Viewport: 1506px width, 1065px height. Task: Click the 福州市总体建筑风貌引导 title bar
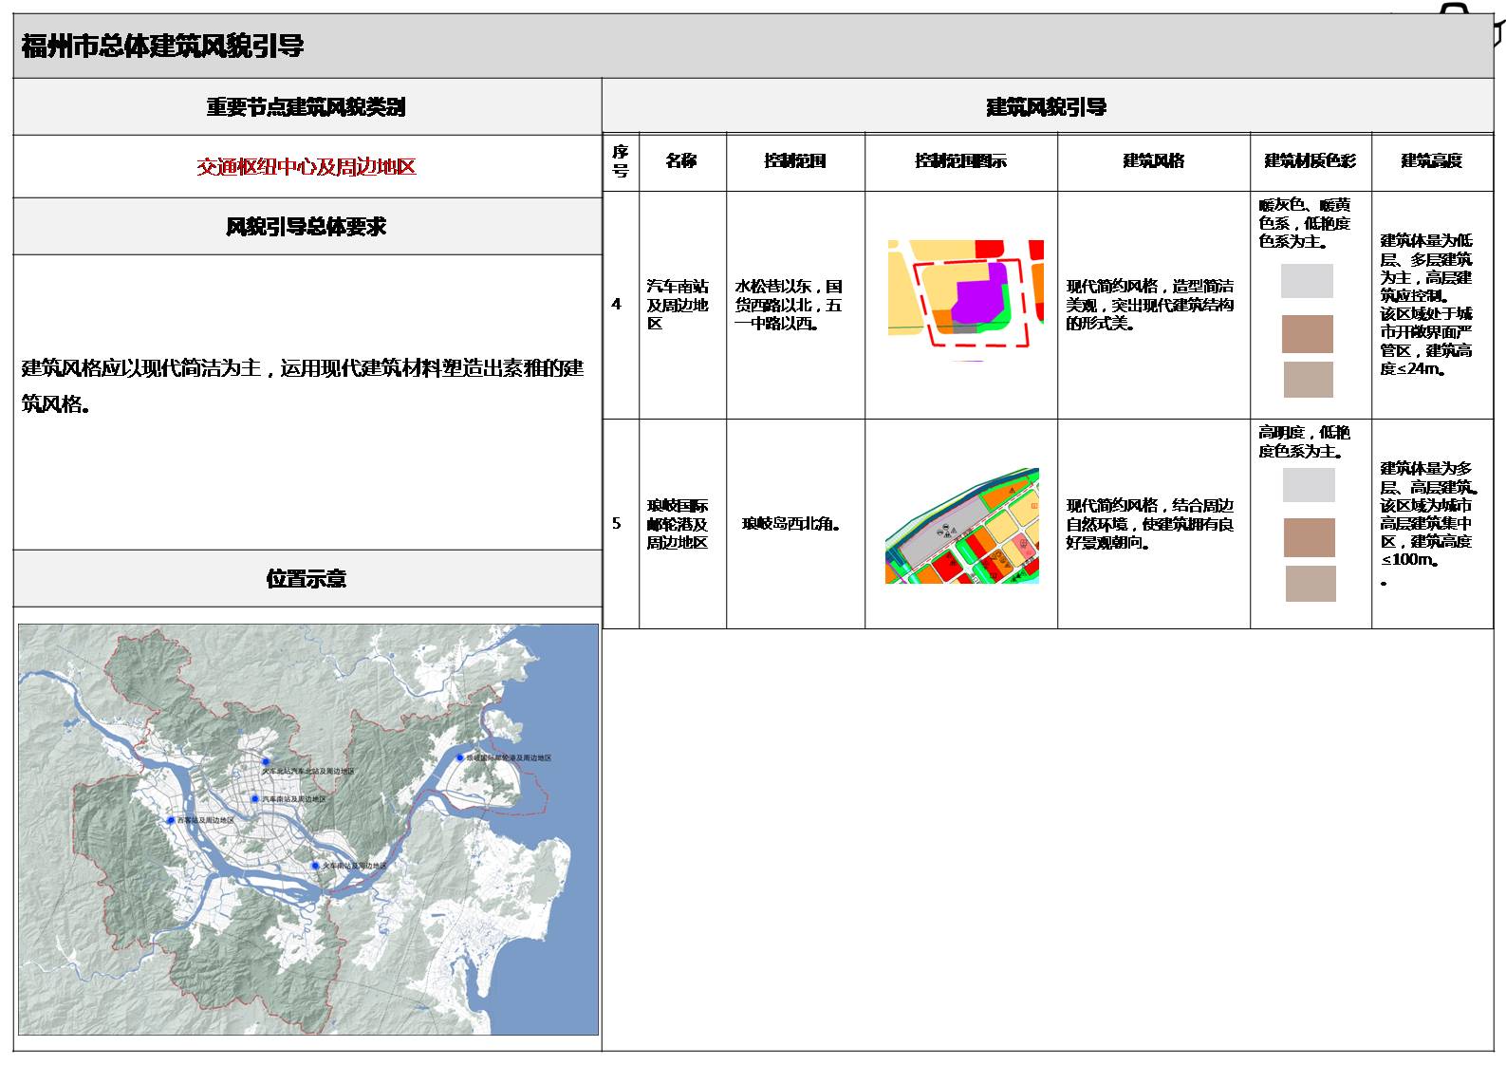pyautogui.click(x=162, y=46)
